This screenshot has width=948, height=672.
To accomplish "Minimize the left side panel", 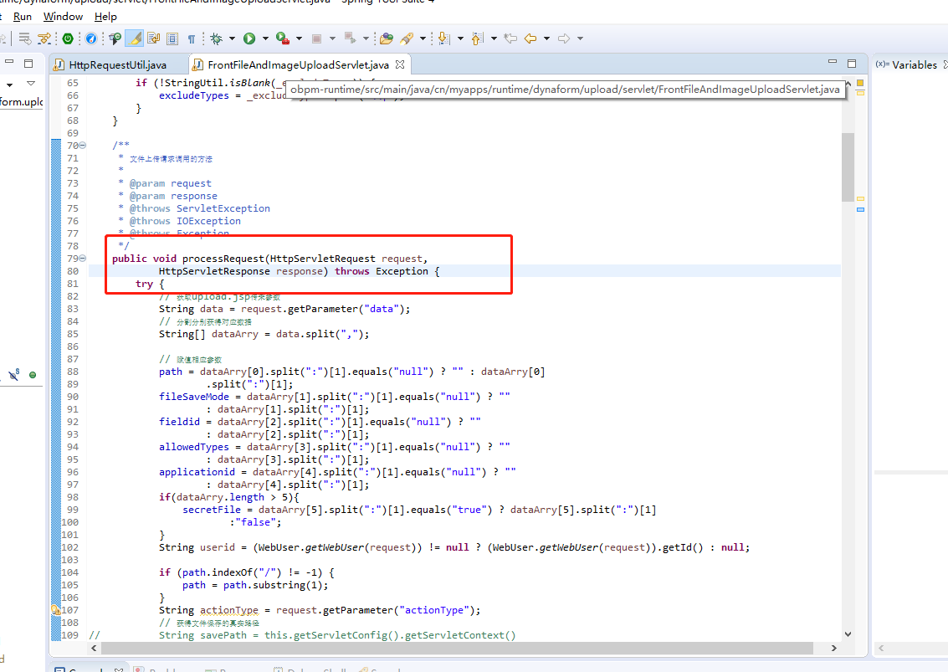I will pyautogui.click(x=9, y=62).
